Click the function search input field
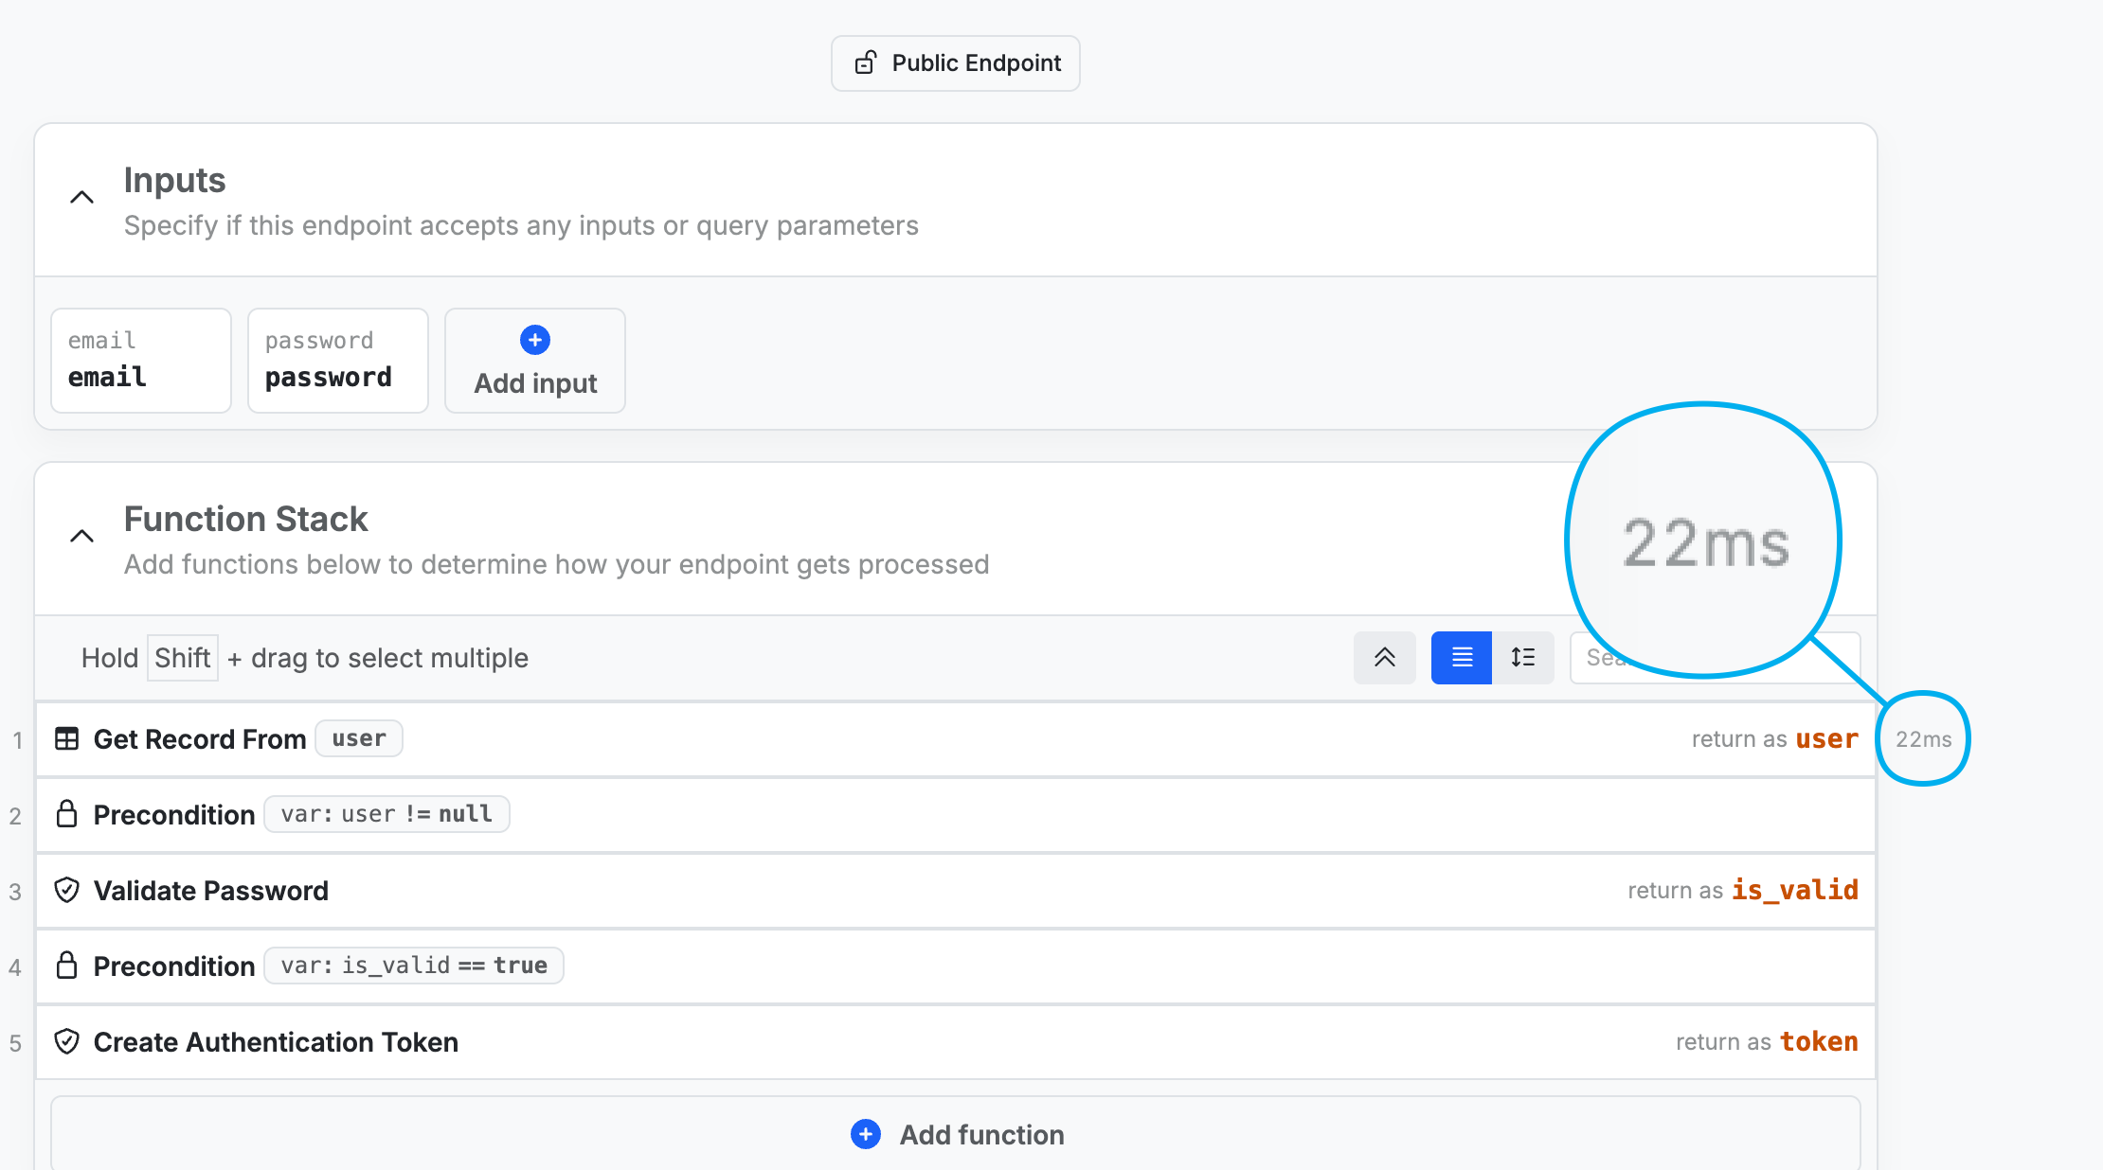Screen dimensions: 2103x1170 tap(1715, 657)
